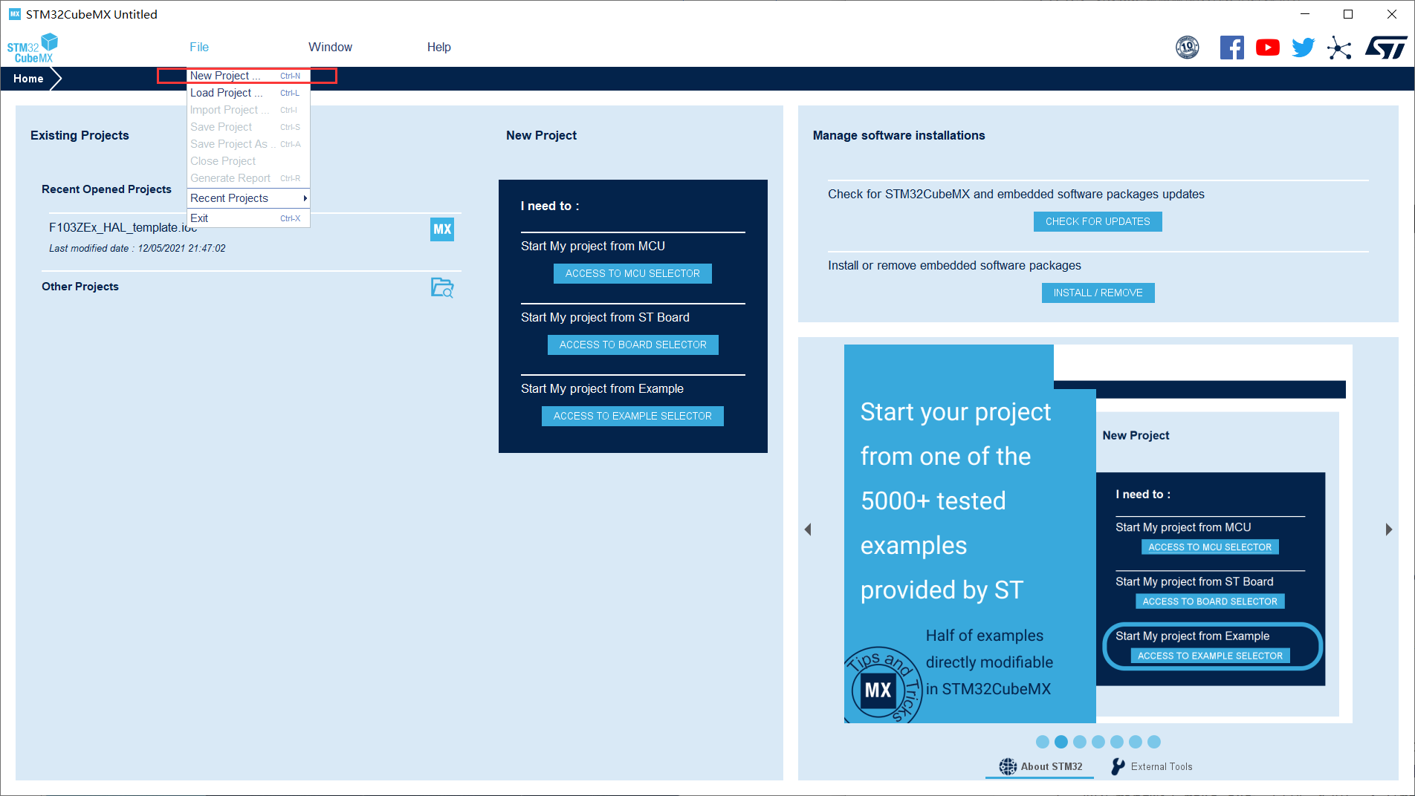Select the fourth carousel dot
Image resolution: width=1415 pixels, height=796 pixels.
pyautogui.click(x=1098, y=742)
